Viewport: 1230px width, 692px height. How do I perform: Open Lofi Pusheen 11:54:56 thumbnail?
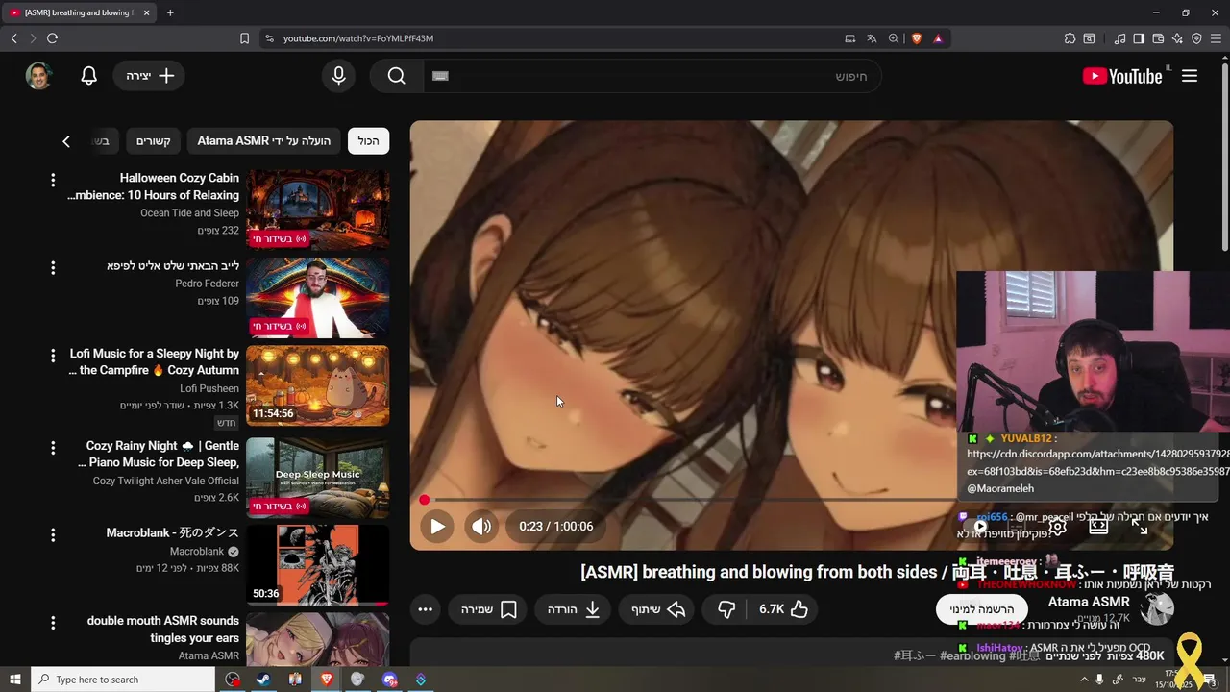pos(318,386)
